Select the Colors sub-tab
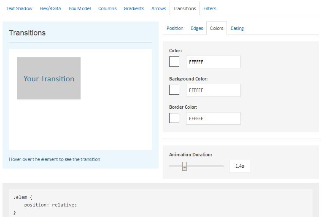Screen dimensions: 321x217 tap(216, 28)
